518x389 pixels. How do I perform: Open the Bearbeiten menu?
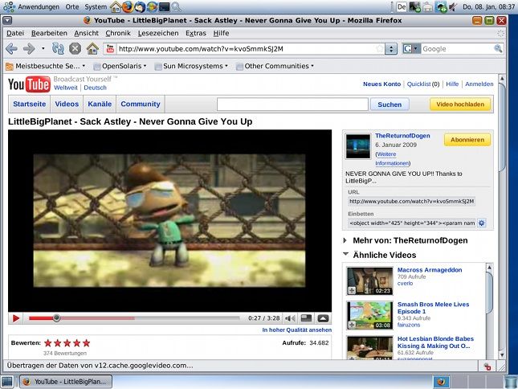pos(49,33)
